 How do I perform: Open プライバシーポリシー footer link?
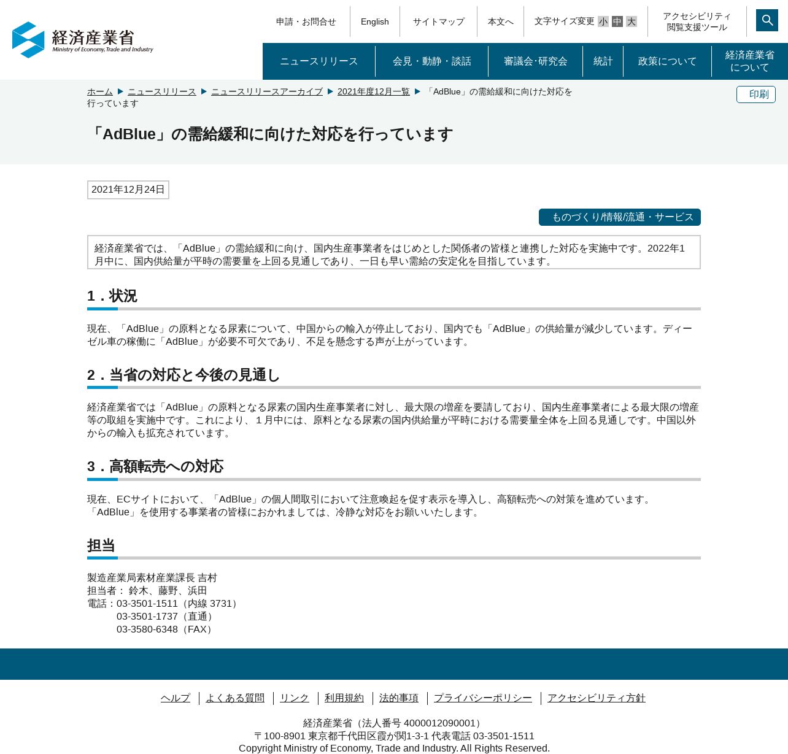[x=483, y=698]
